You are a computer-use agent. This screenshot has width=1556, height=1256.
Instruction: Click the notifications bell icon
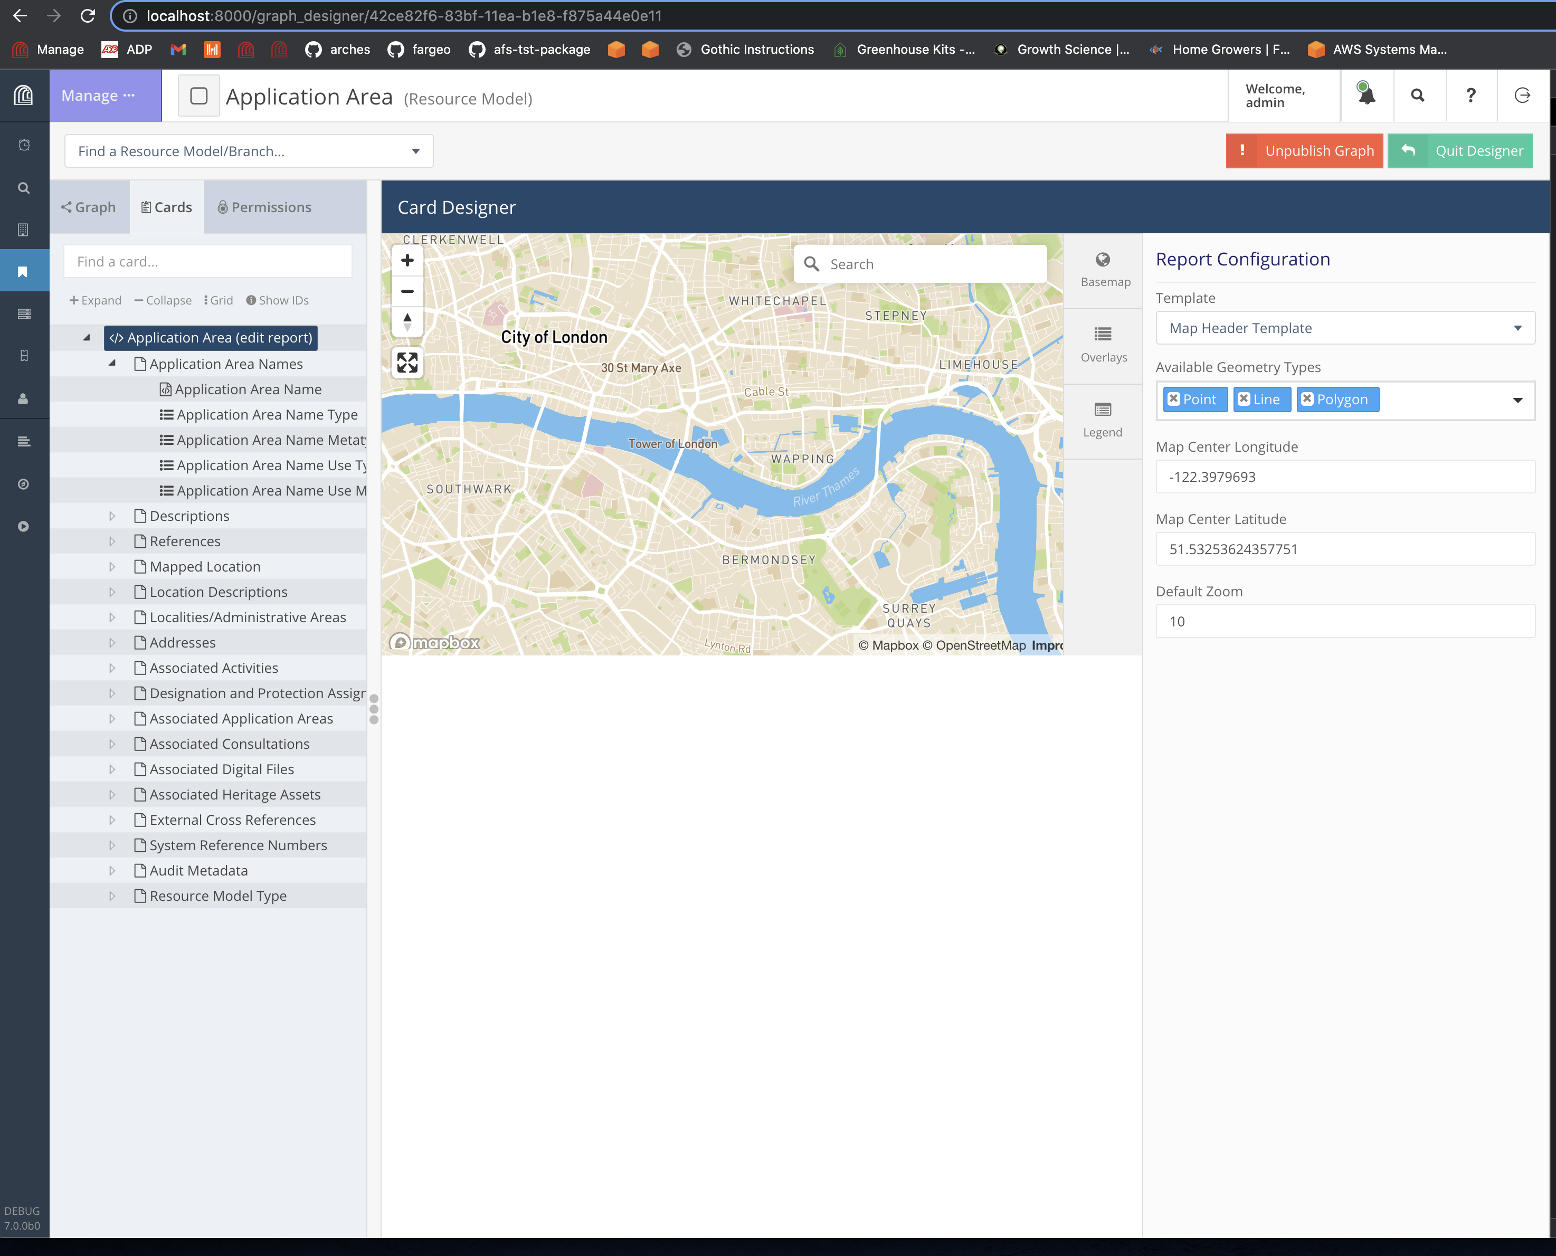(x=1367, y=95)
